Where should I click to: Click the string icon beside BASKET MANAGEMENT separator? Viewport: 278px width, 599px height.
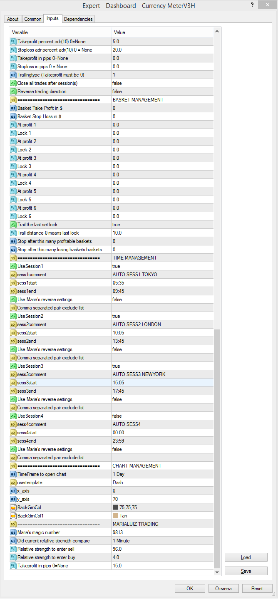point(13,100)
